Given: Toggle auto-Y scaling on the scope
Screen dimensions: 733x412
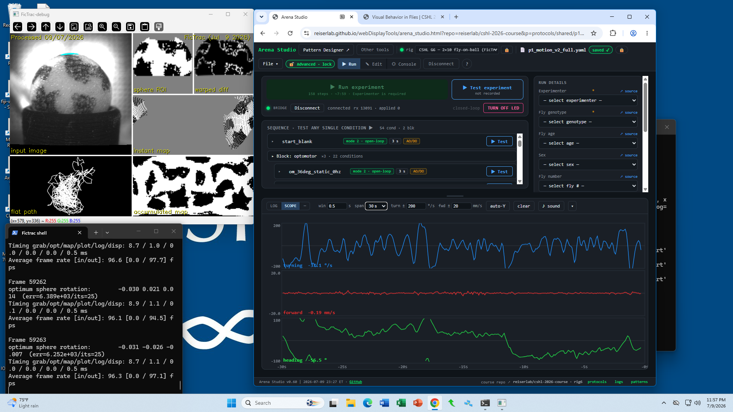Looking at the screenshot, I should (497, 206).
